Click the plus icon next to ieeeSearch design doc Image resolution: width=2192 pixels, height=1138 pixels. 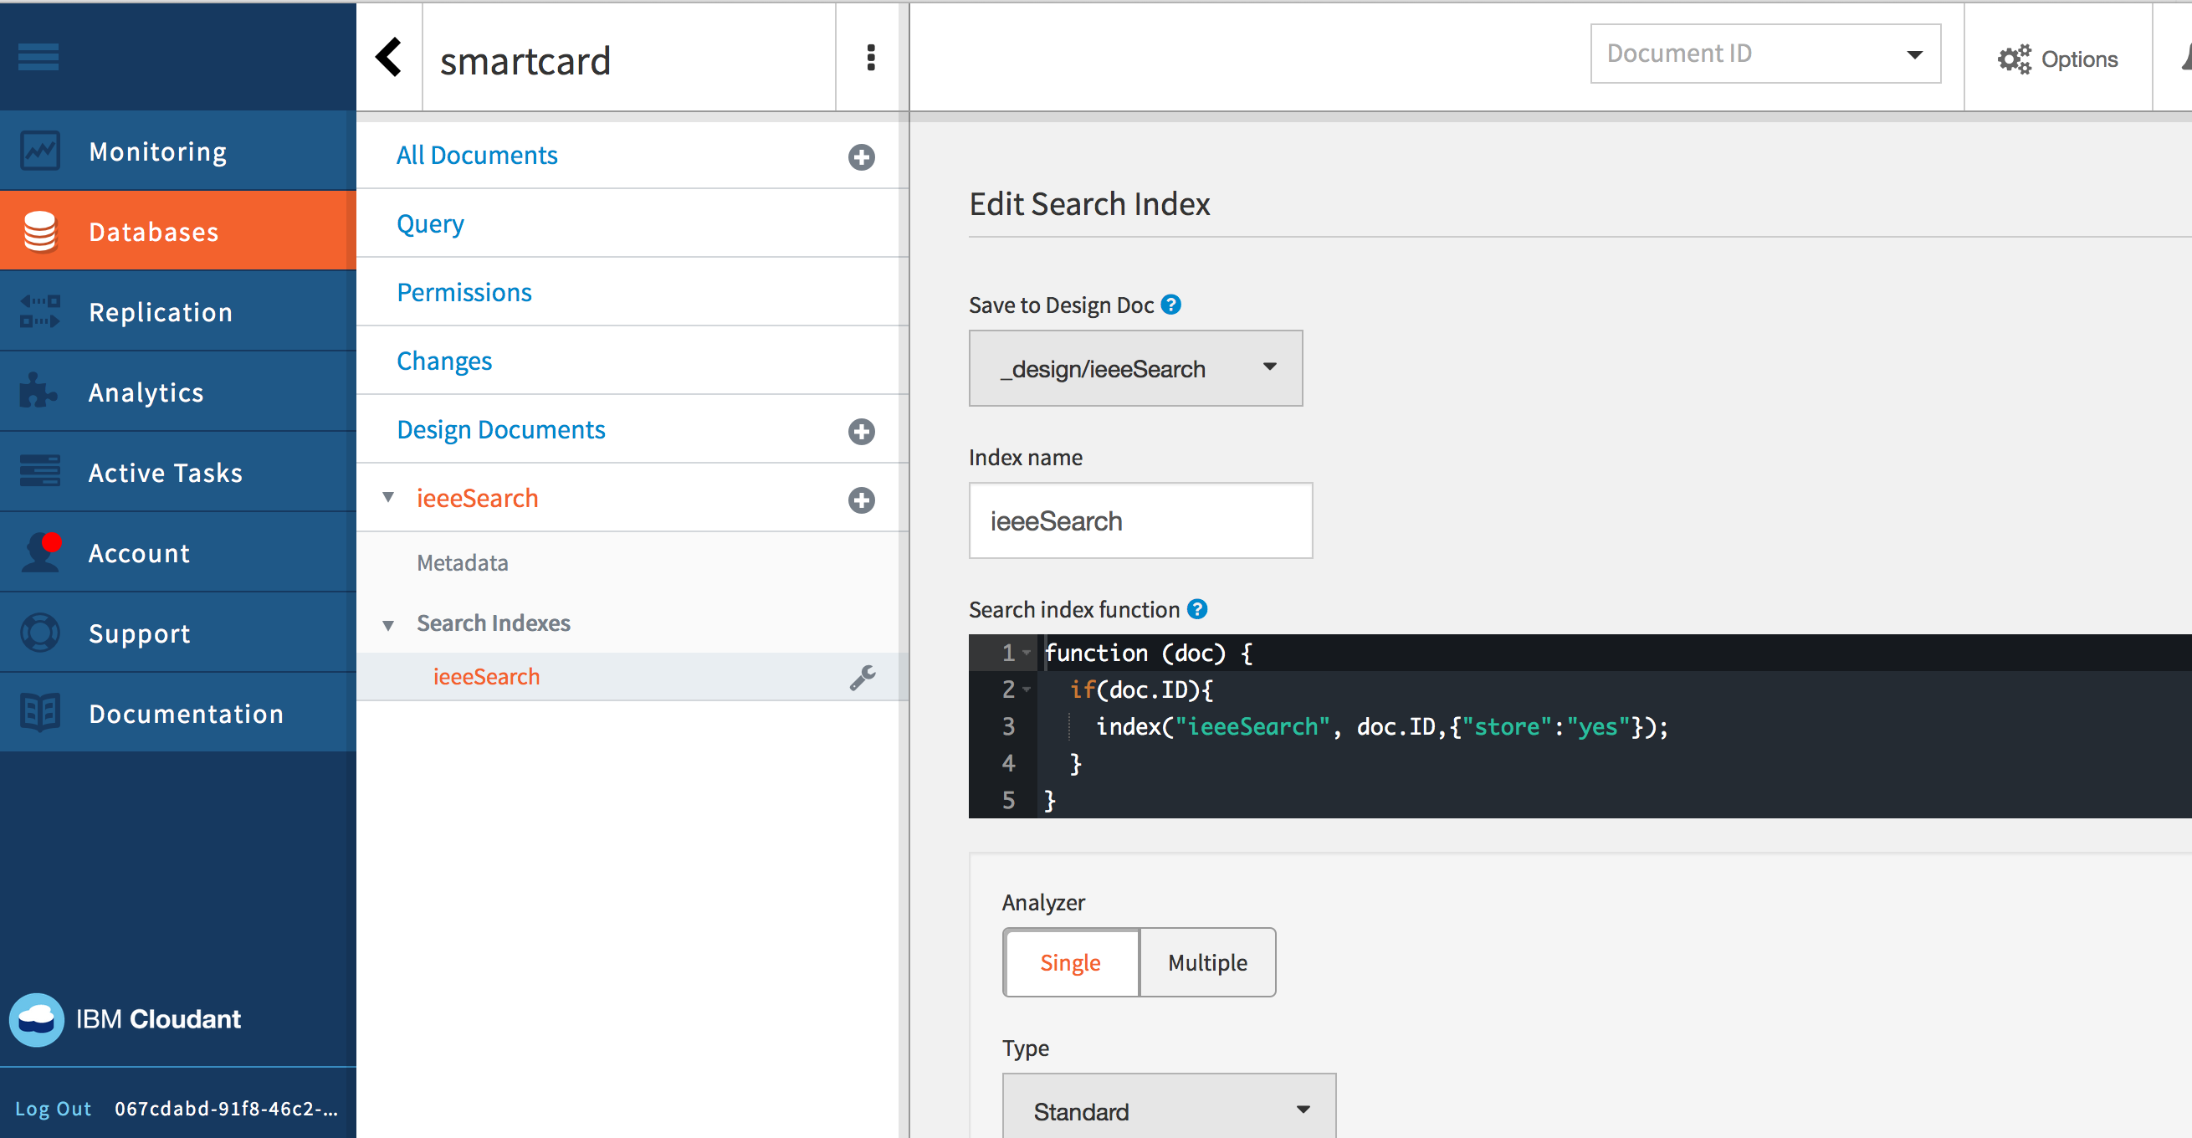[861, 500]
